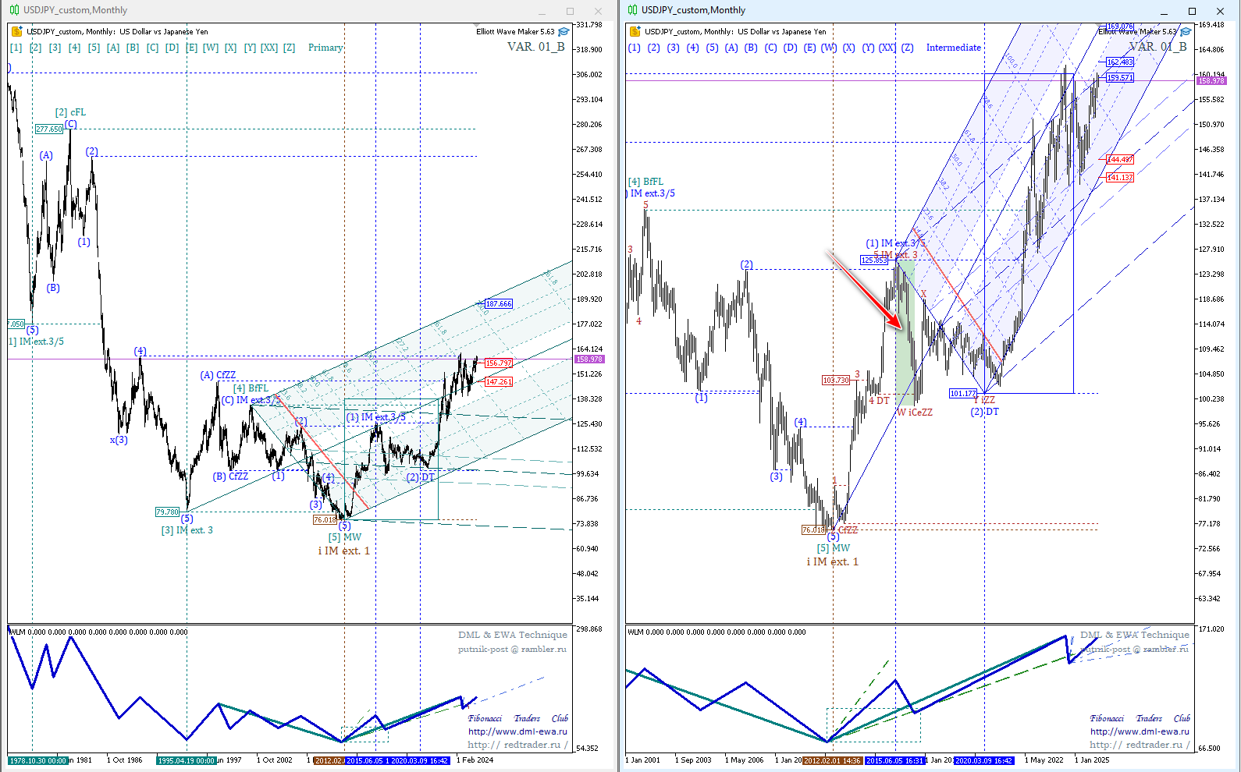Open the www.dml-ewa.ru link in left chart
Screen dimensions: 1241x772
click(x=517, y=731)
